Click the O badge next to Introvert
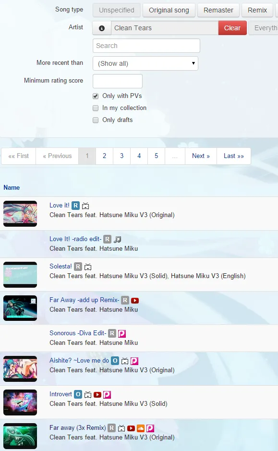Screen dimensions: 278x451 coord(78,394)
